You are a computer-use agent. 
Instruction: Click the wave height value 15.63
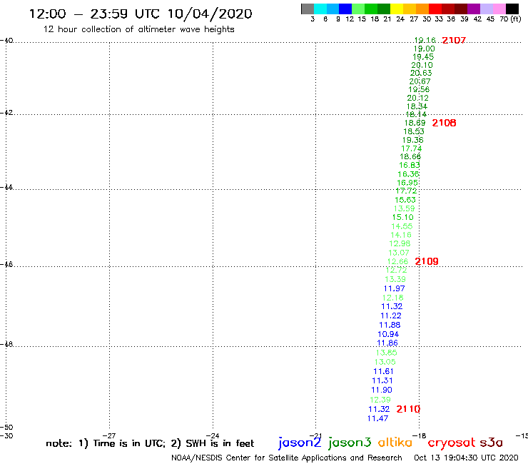pyautogui.click(x=405, y=200)
